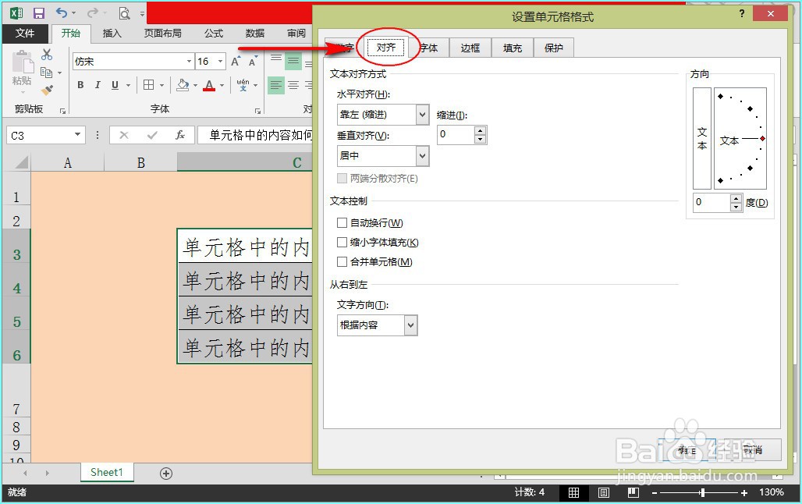Toggle bold formatting in ribbon

point(80,84)
